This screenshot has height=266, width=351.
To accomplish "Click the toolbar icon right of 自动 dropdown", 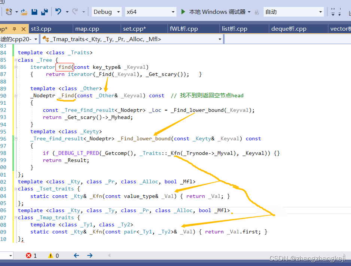I will (333, 12).
